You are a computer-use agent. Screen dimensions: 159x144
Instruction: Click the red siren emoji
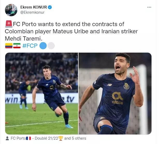pyautogui.click(x=9, y=24)
